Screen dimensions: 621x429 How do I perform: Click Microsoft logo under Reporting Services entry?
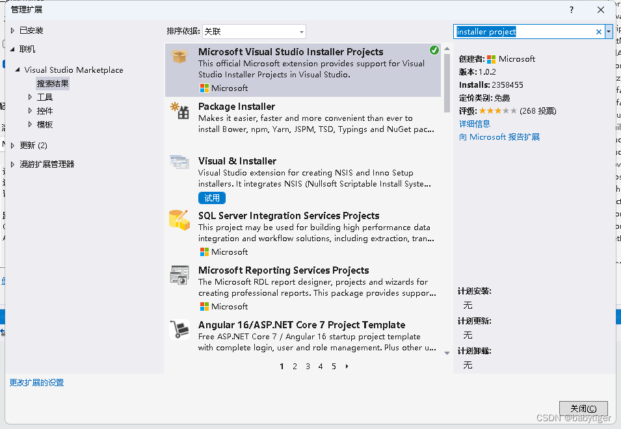click(x=204, y=307)
